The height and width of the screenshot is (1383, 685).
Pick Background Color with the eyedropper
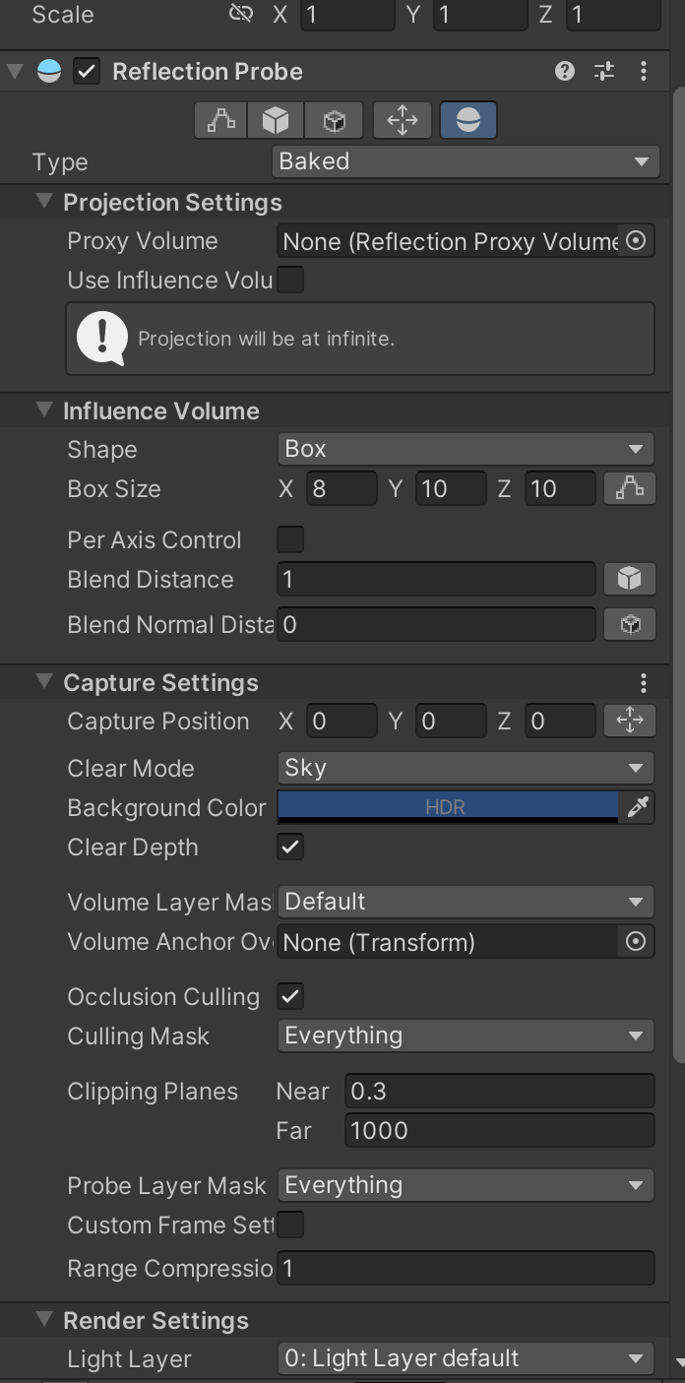point(637,807)
